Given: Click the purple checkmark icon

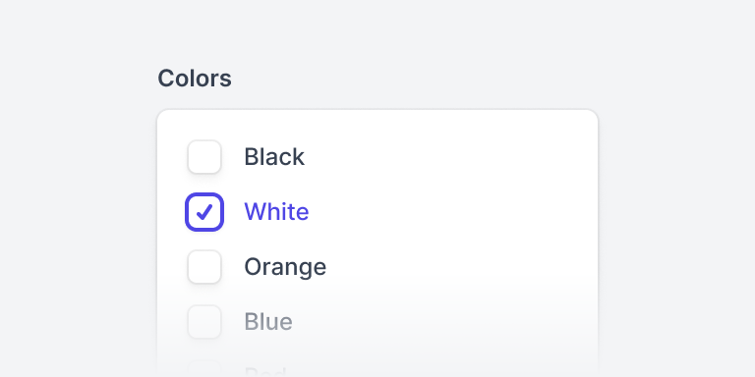Looking at the screenshot, I should [204, 212].
